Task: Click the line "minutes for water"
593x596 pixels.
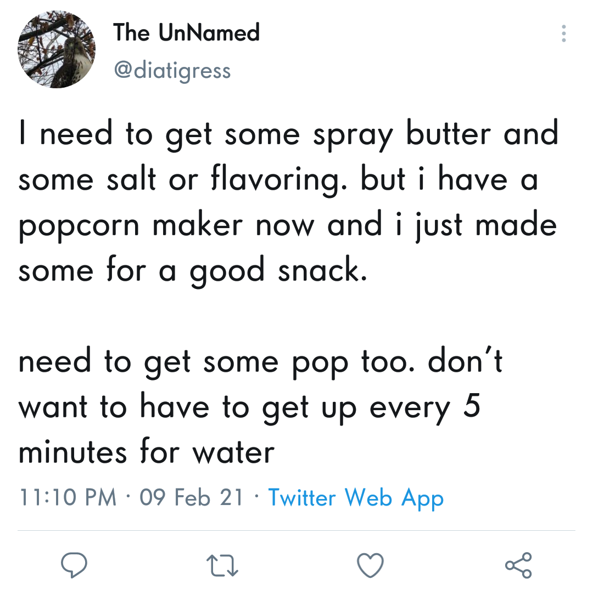Action: pos(147,452)
